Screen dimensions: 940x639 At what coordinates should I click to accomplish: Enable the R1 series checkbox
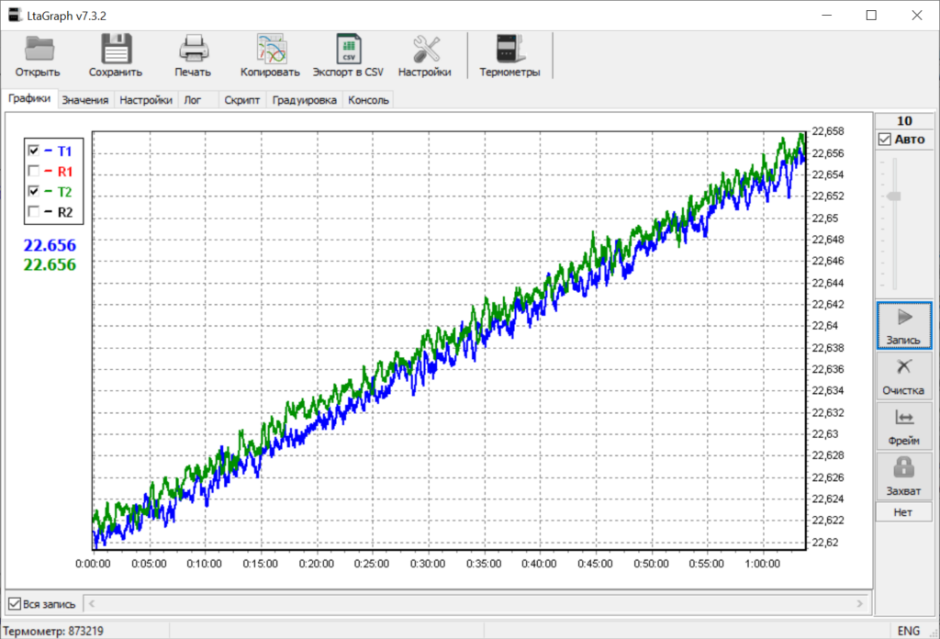34,171
